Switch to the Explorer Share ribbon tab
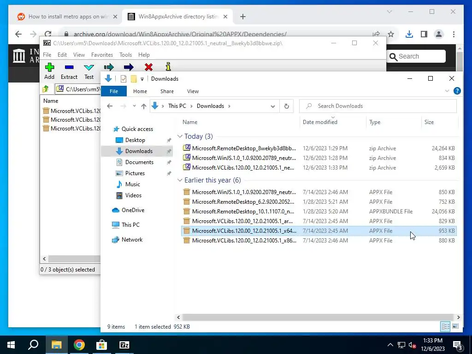Image resolution: width=472 pixels, height=354 pixels. [167, 91]
